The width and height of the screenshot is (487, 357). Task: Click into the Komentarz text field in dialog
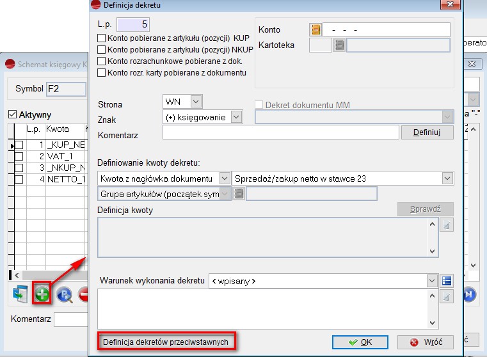(280, 132)
